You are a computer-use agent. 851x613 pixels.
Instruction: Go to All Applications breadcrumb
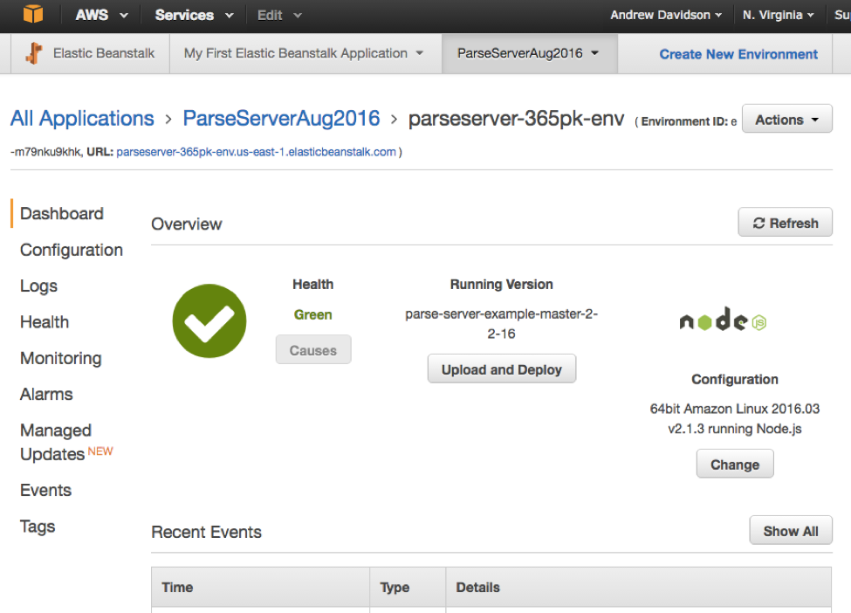coord(82,119)
